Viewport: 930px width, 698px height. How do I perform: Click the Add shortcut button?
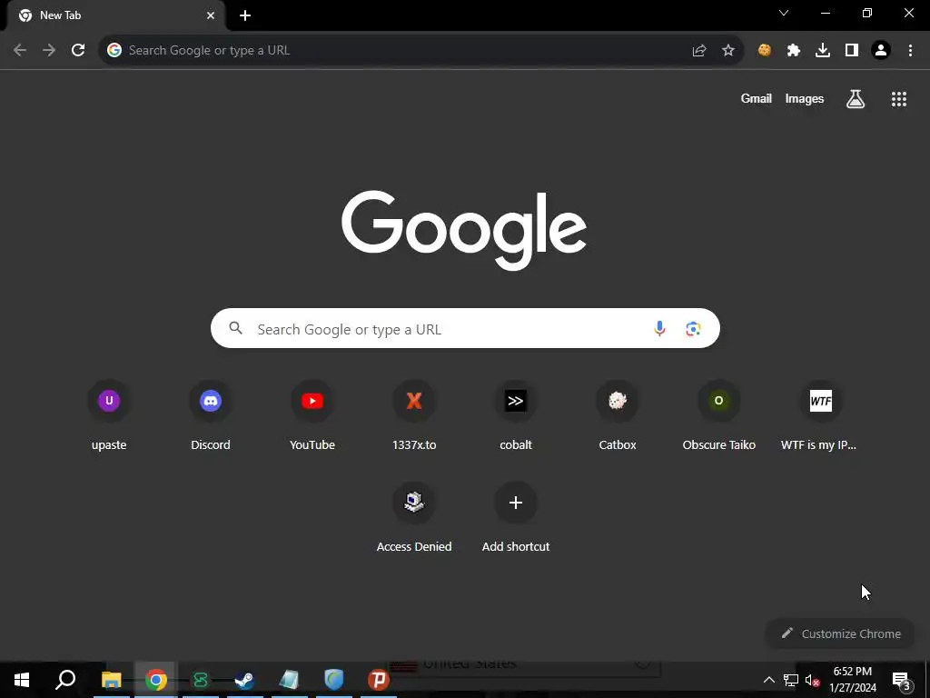pyautogui.click(x=516, y=518)
